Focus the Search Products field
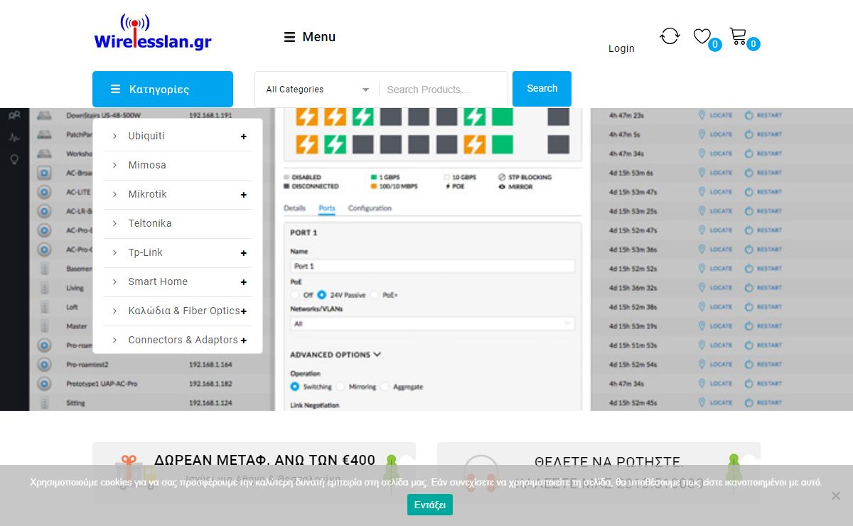 point(443,90)
